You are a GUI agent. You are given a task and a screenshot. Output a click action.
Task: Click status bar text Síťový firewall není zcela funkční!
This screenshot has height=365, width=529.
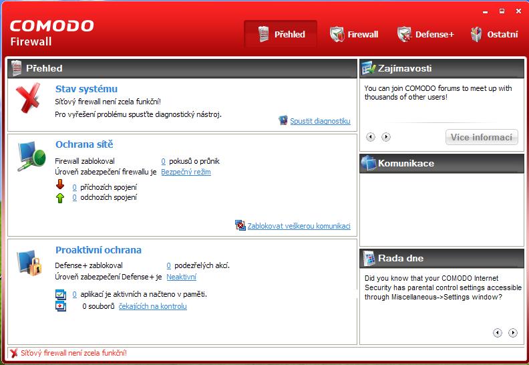(x=74, y=353)
